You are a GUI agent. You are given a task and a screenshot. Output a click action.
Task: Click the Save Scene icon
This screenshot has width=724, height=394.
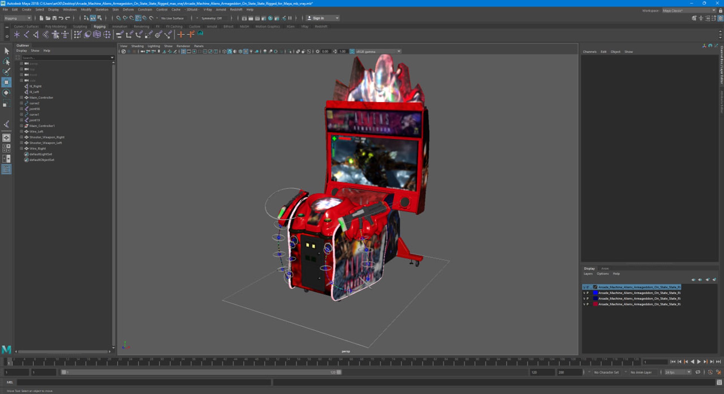[x=54, y=18]
